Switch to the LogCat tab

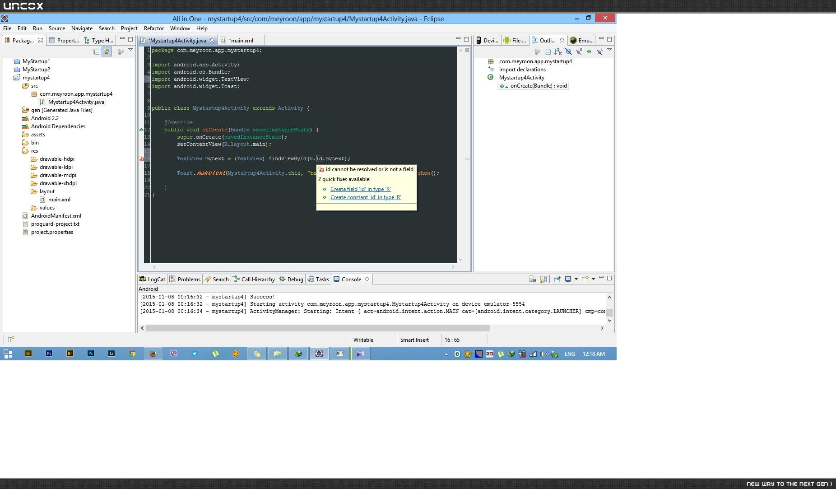pos(152,279)
